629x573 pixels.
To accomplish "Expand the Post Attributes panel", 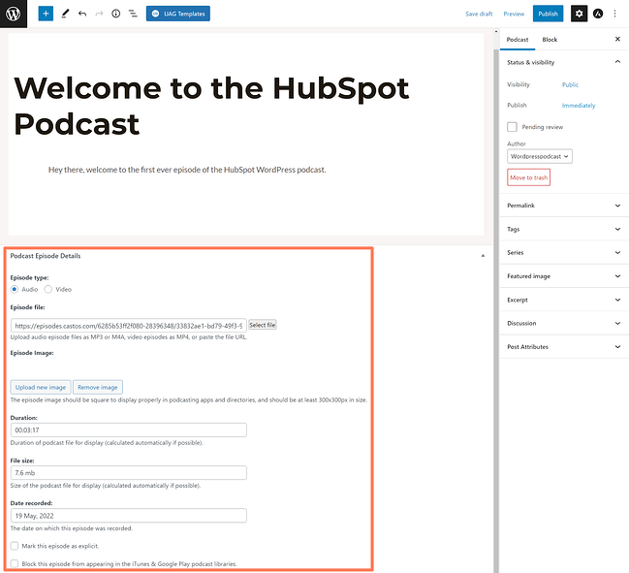I will 564,347.
